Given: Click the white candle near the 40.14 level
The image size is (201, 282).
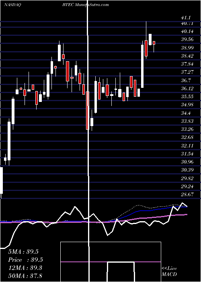Looking at the screenshot, I should tap(150, 39).
